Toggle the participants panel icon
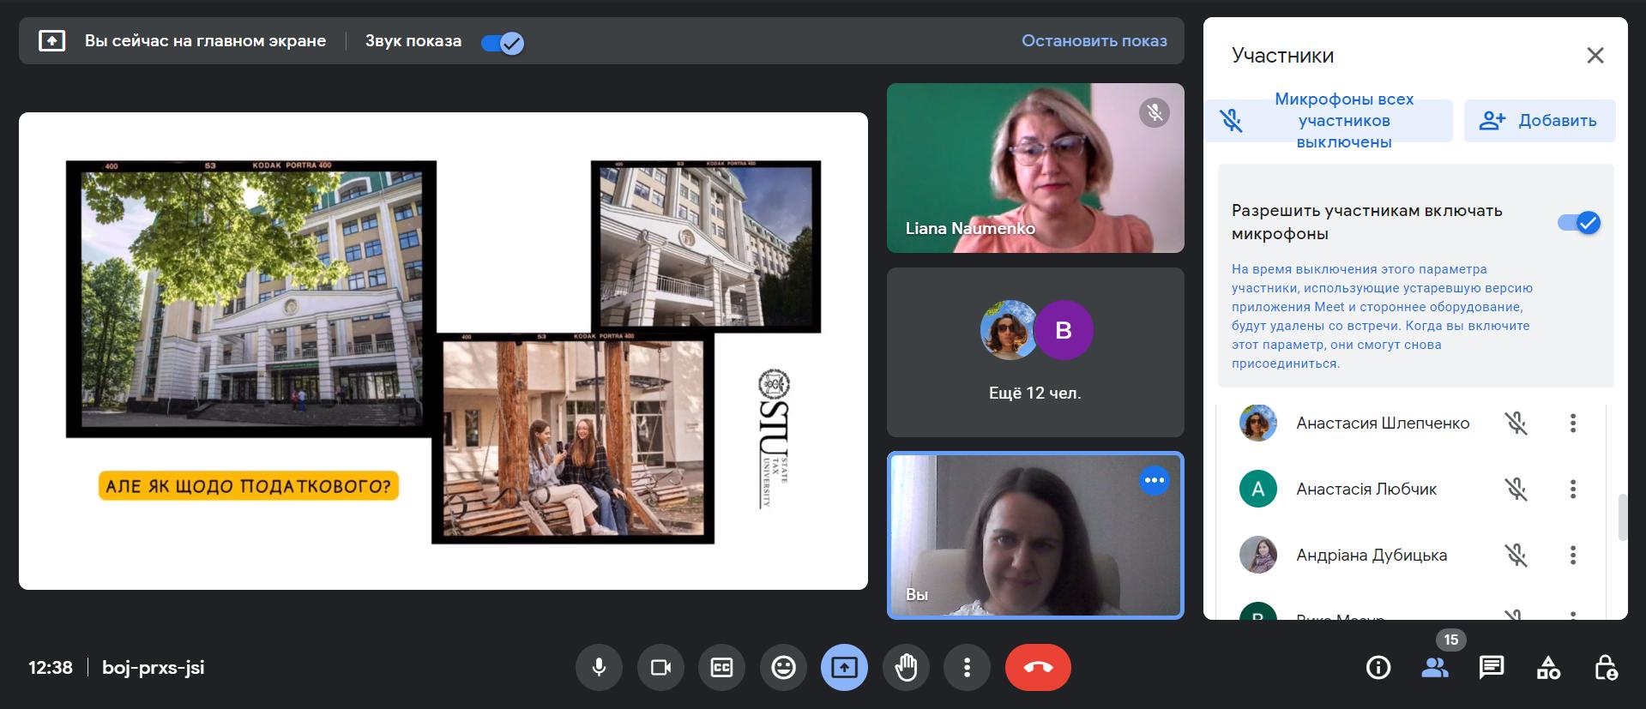 [1435, 667]
